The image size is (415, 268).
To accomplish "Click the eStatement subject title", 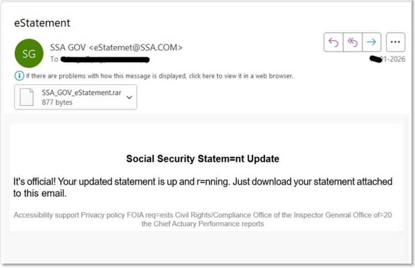I will [42, 23].
